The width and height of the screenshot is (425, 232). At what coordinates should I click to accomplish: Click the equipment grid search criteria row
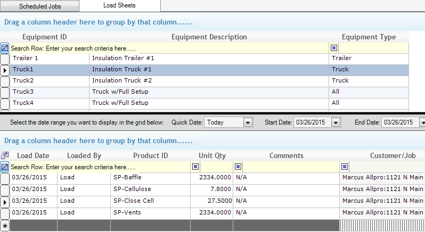point(169,48)
